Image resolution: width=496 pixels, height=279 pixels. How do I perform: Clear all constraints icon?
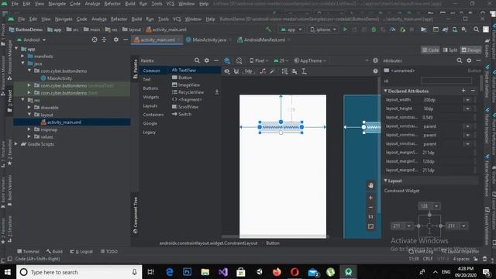[x=263, y=71]
